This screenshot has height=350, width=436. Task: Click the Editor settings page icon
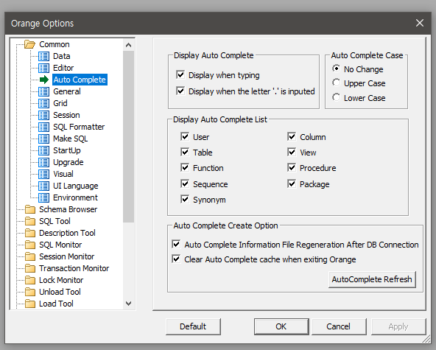click(43, 68)
